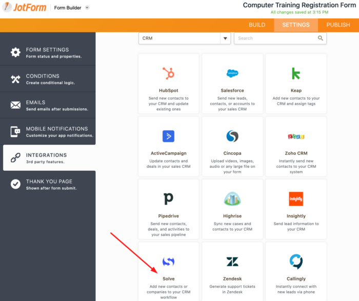Open THANK YOU PAGE in the sidebar
Viewport: 359px width, 301px height.
(48, 184)
